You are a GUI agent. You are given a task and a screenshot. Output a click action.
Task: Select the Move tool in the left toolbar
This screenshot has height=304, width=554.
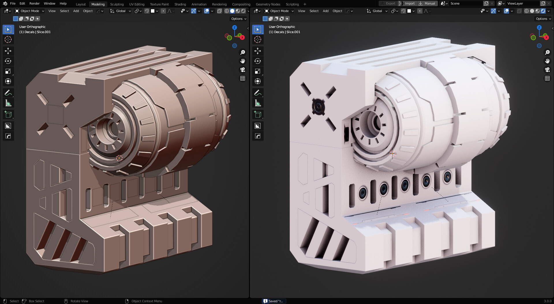(x=8, y=51)
